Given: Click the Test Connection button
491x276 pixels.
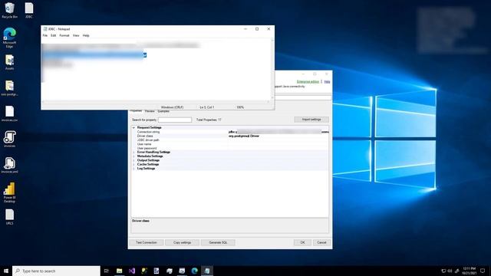Looking at the screenshot, I should 147,242.
